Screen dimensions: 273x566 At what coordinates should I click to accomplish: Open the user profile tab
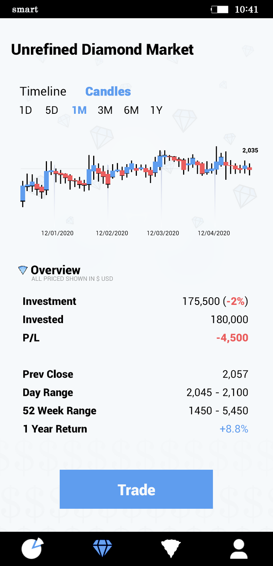point(239,549)
